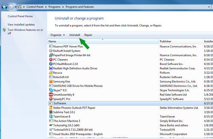This screenshot has height=139, width=213.
Task: Select the RoboSoft 4.0 icon
Action: [51, 77]
